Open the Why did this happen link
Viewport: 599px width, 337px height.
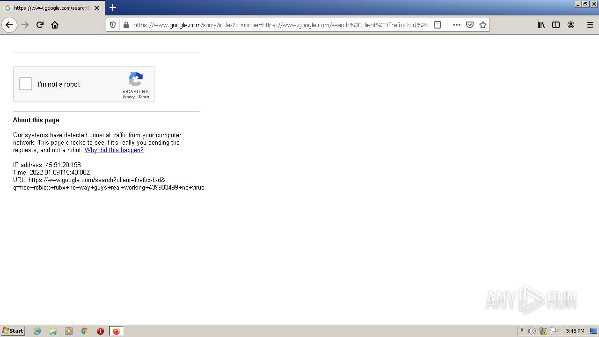(x=114, y=150)
